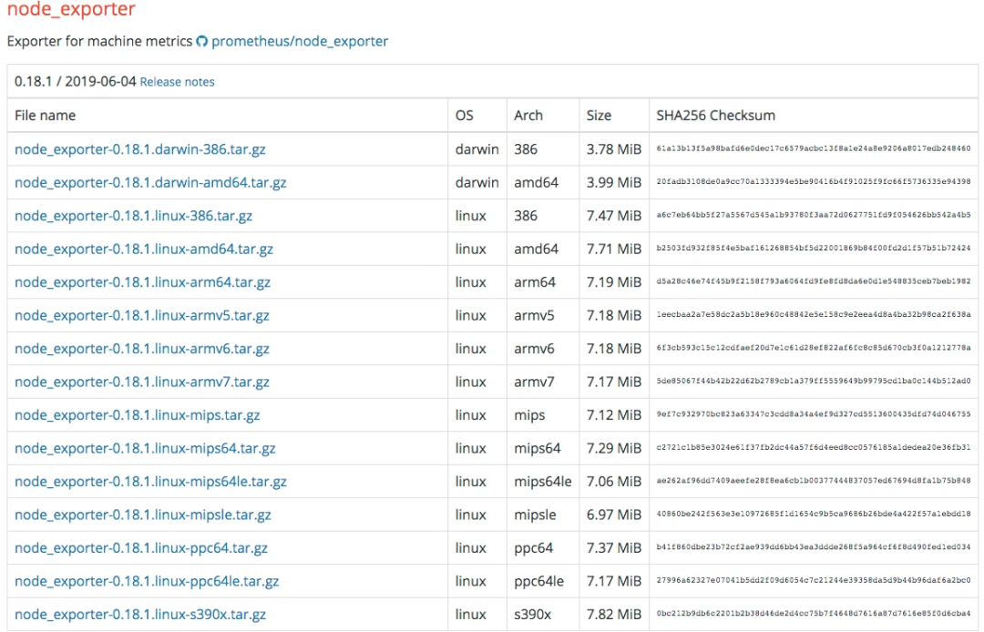This screenshot has height=632, width=984.
Task: Download node_exporter-0.18.1.linux-mipsle.tar.gz
Action: [143, 515]
